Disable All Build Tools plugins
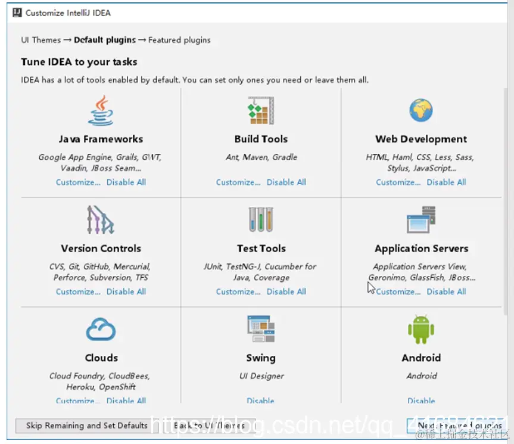Viewport: 514px width, 444px height. coord(286,182)
